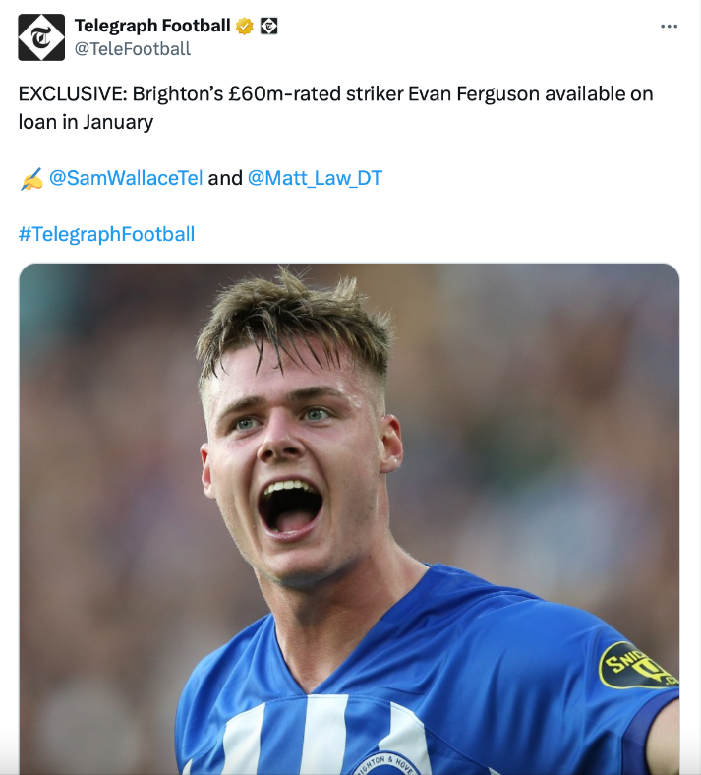The height and width of the screenshot is (775, 701).
Task: Click the 'loan in January' text line
Action: (86, 122)
